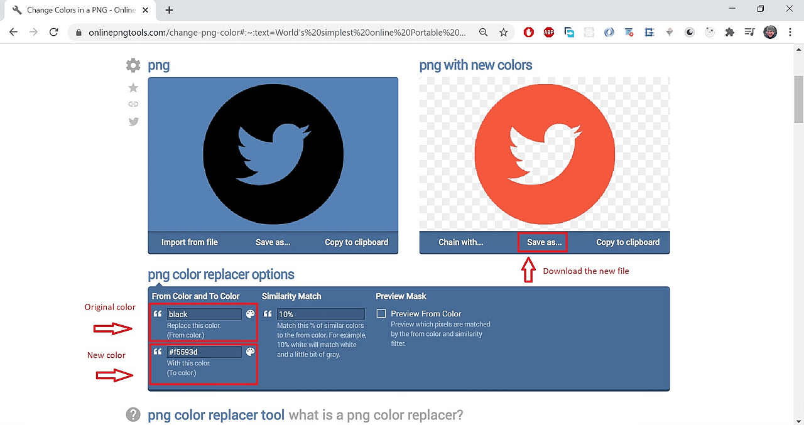Copy recolored PNG to clipboard
804x425 pixels.
[x=627, y=242]
